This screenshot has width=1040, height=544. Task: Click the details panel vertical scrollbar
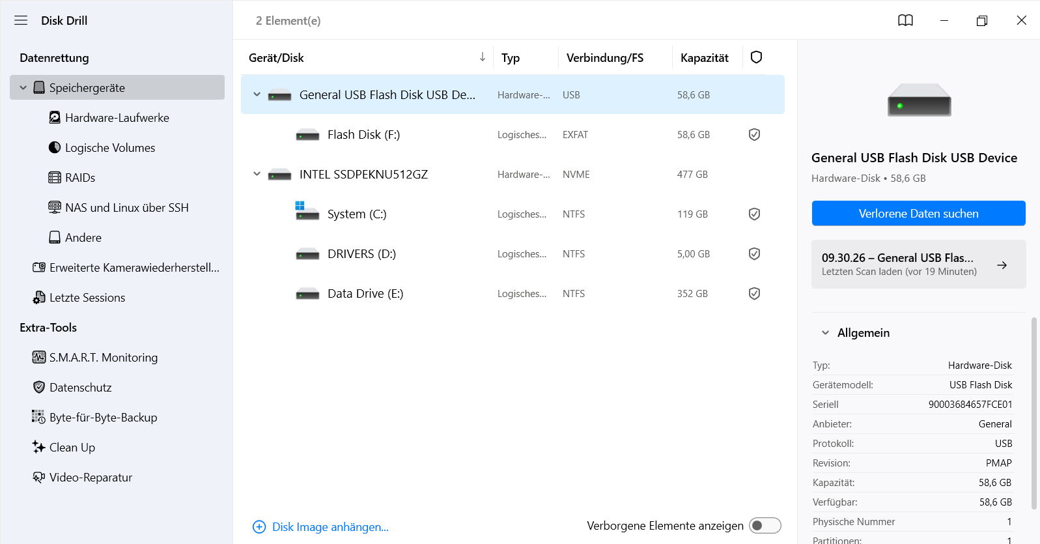[x=1033, y=413]
